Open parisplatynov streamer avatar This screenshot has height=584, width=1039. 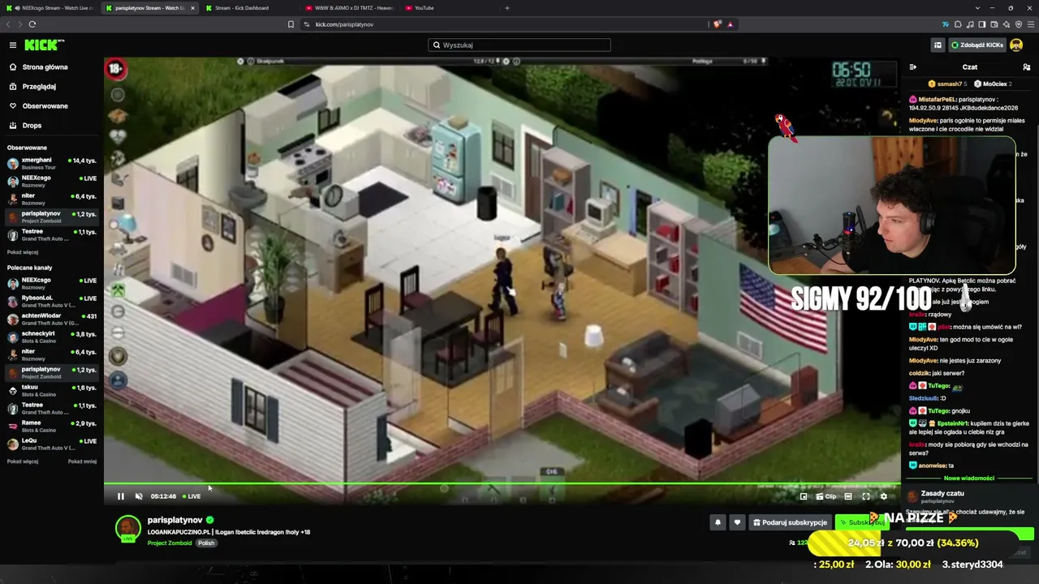(128, 527)
